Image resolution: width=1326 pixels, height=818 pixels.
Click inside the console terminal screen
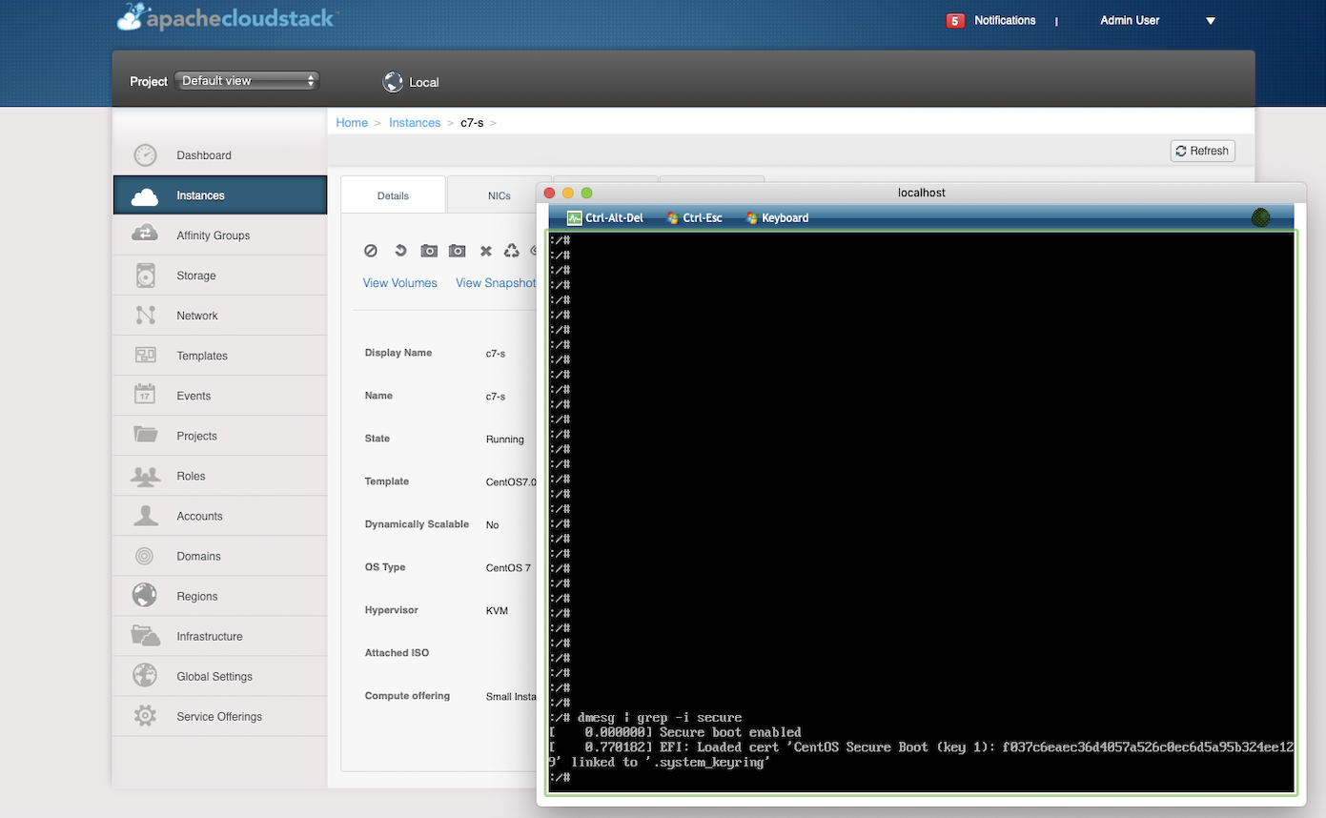coord(922,512)
